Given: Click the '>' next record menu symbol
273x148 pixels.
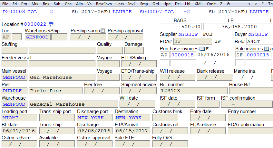Looking at the screenshot, I should click(x=256, y=4).
